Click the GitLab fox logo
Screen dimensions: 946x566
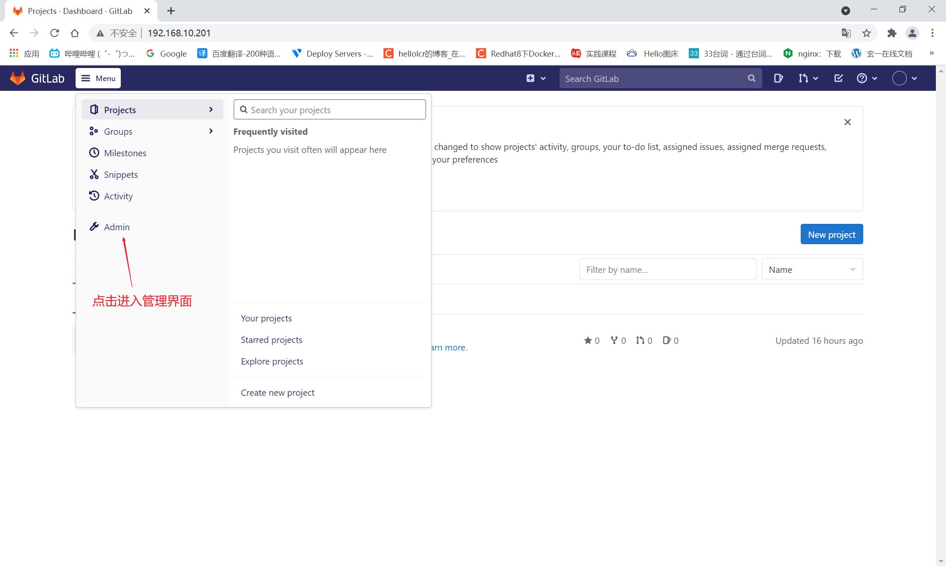(x=18, y=78)
